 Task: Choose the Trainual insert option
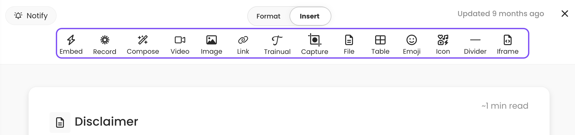pos(277,44)
